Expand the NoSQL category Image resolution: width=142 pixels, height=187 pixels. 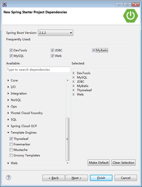coord(8,100)
